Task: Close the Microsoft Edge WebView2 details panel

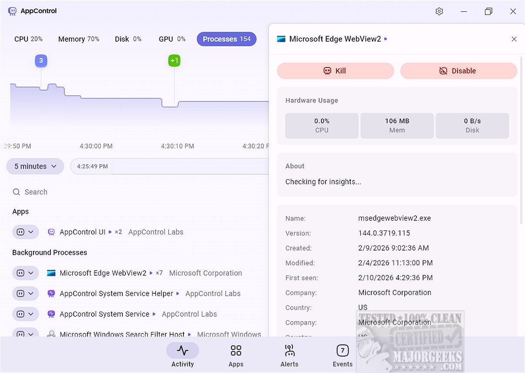Action: click(x=514, y=39)
